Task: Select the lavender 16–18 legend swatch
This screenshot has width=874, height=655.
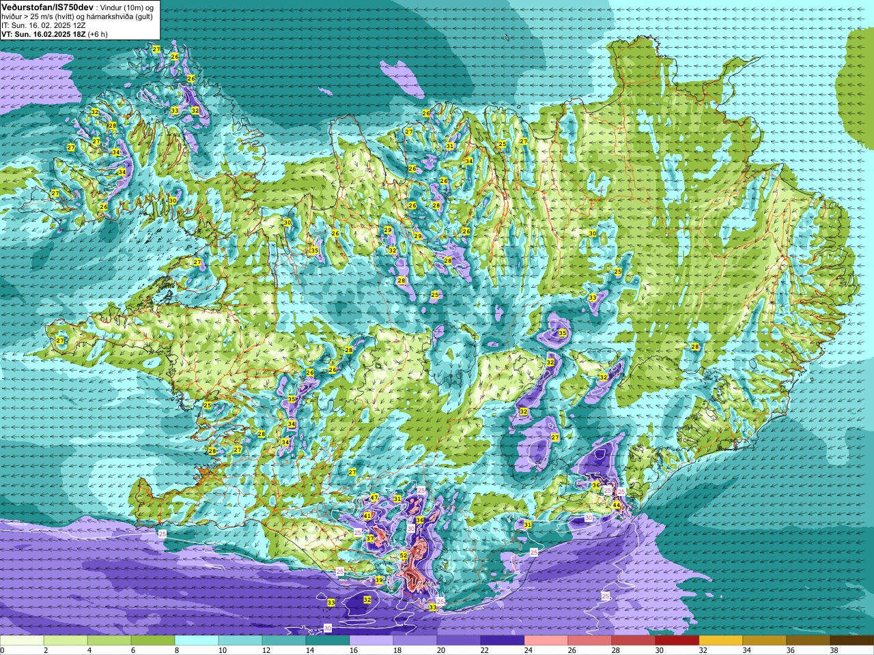Action: [x=371, y=641]
